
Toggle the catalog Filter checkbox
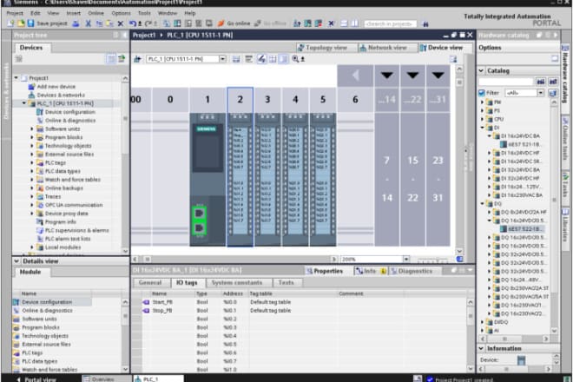pos(482,93)
